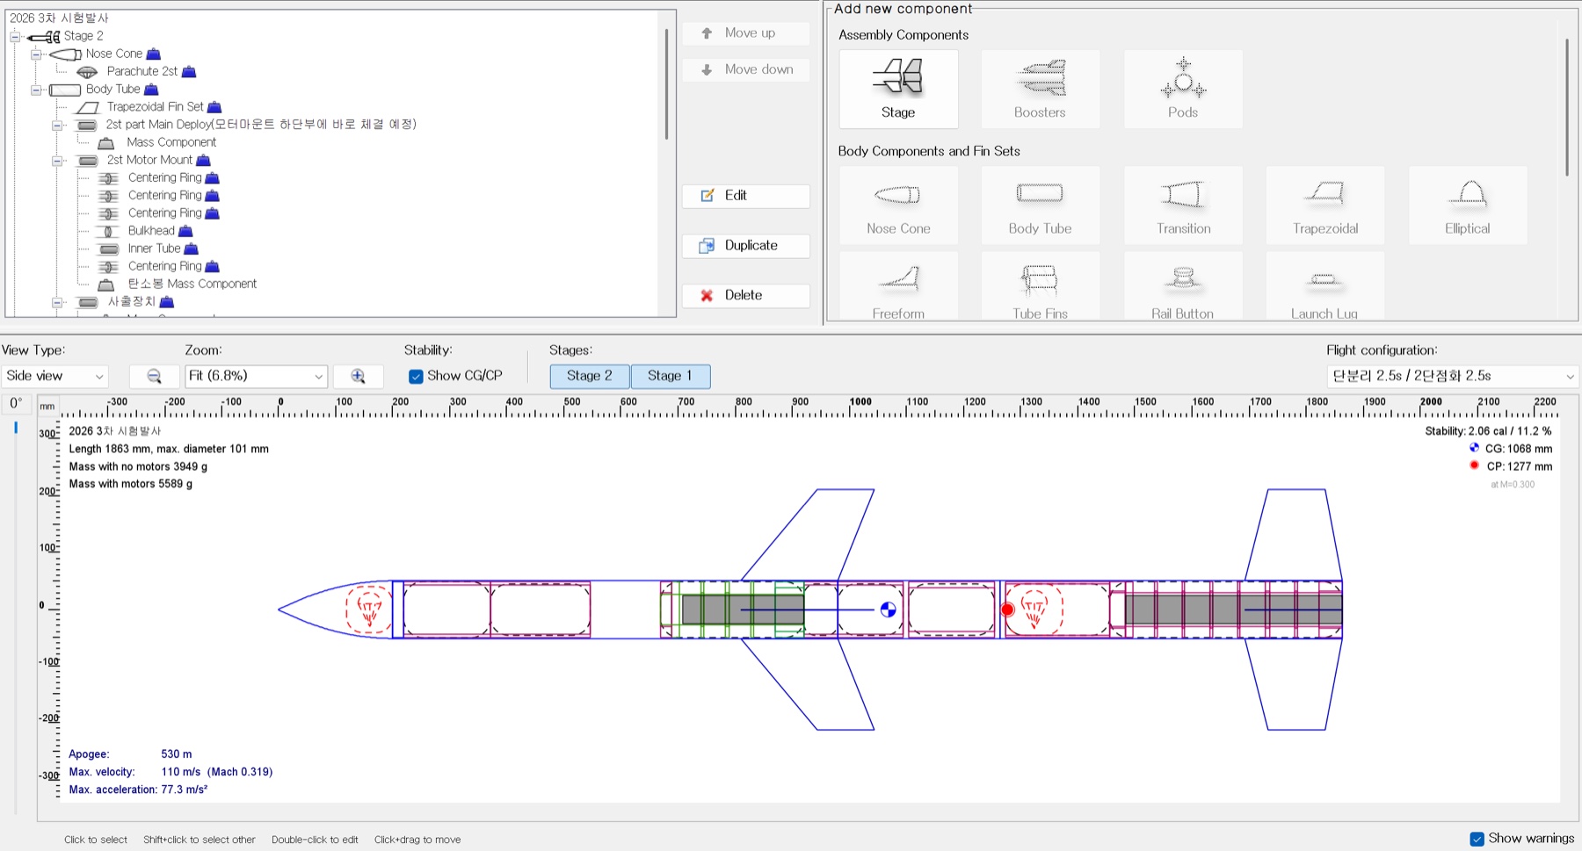Collapse the Body Tube tree node
This screenshot has height=851, width=1582.
click(x=36, y=90)
